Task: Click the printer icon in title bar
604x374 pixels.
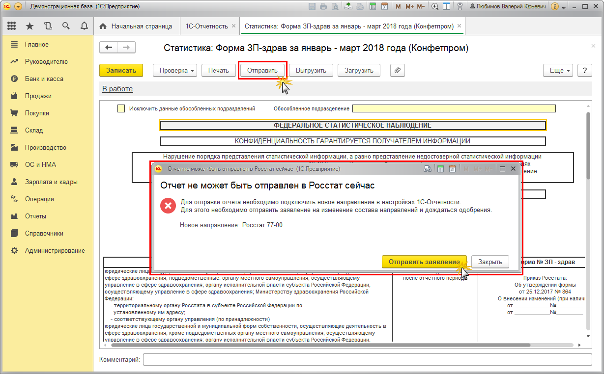Action: pos(323,7)
